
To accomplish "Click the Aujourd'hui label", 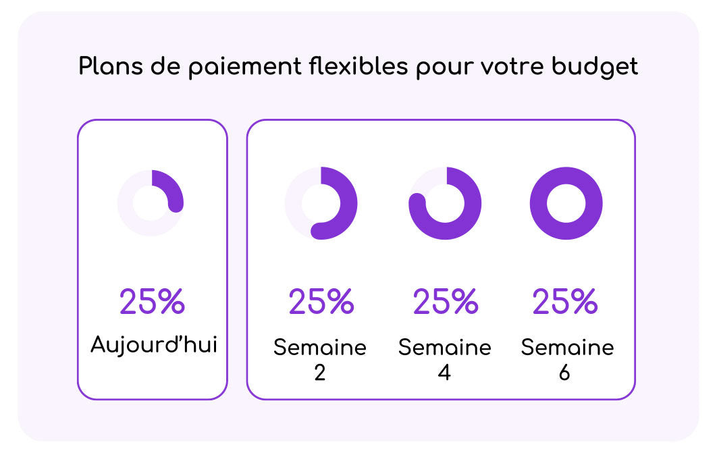I will point(154,344).
